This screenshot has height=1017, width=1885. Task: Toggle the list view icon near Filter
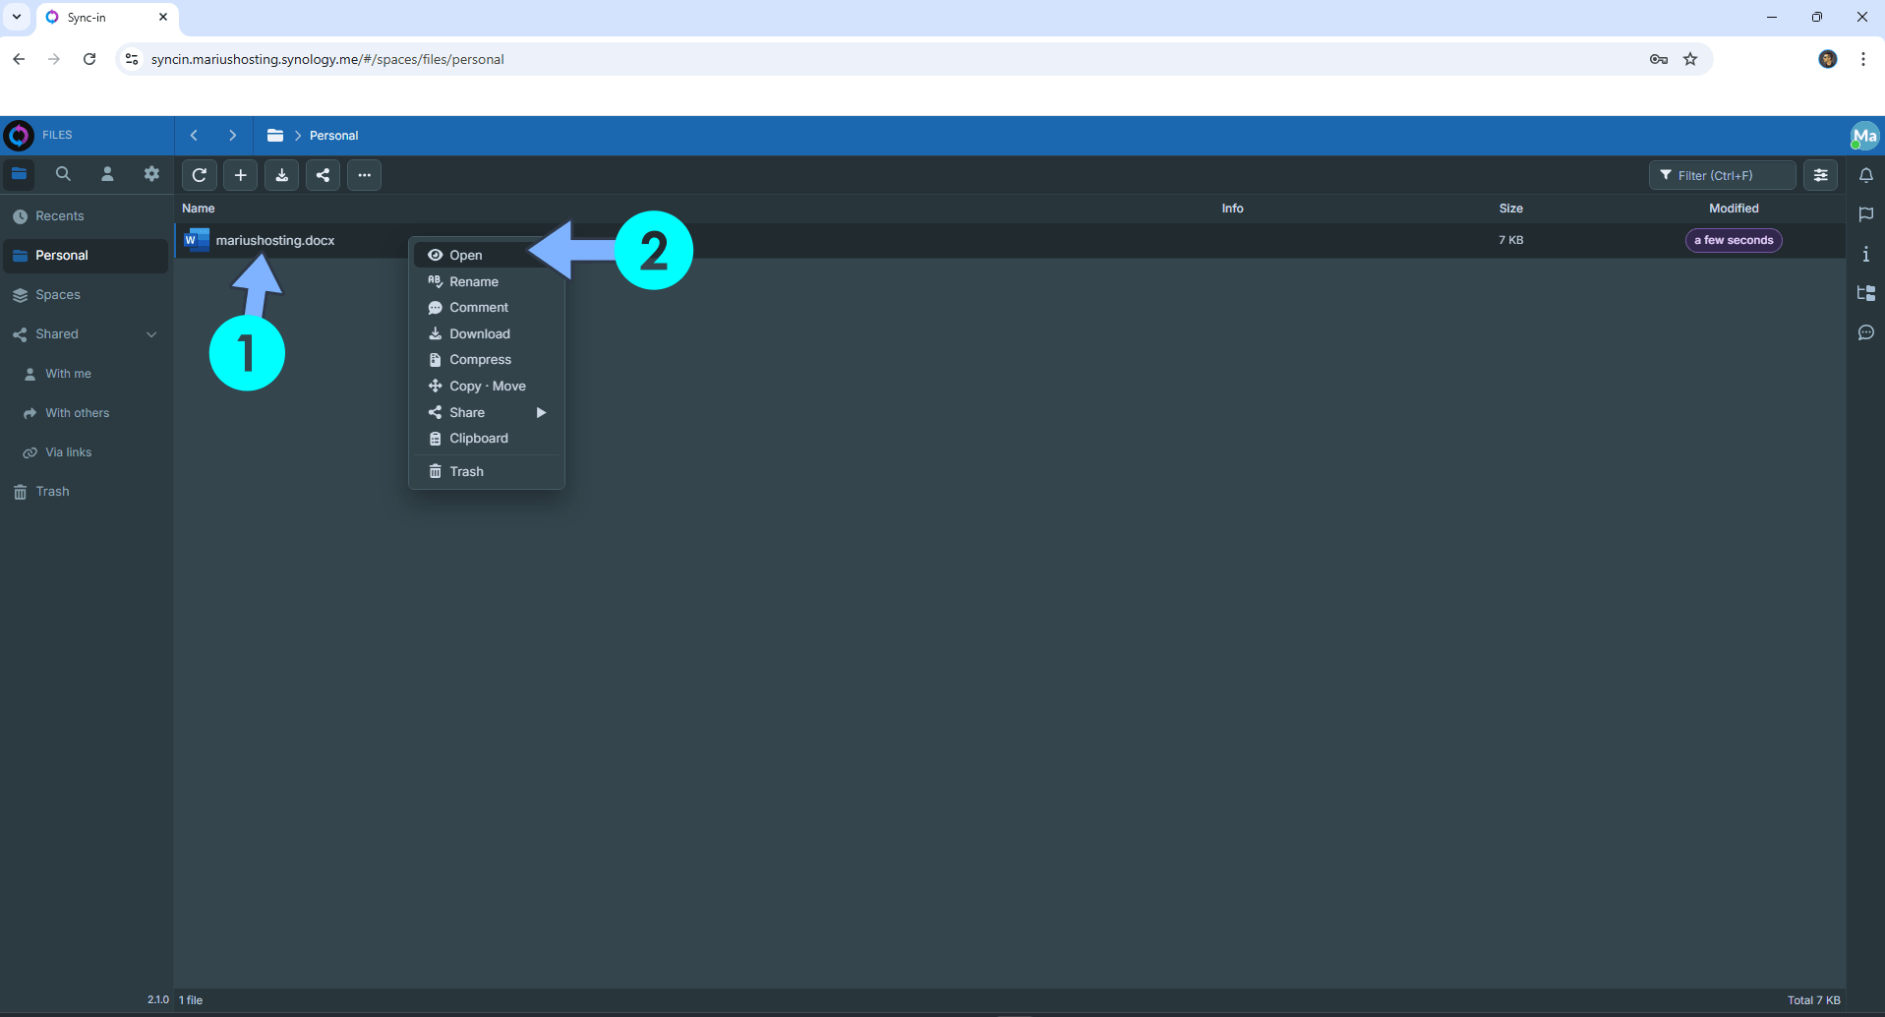tap(1820, 175)
